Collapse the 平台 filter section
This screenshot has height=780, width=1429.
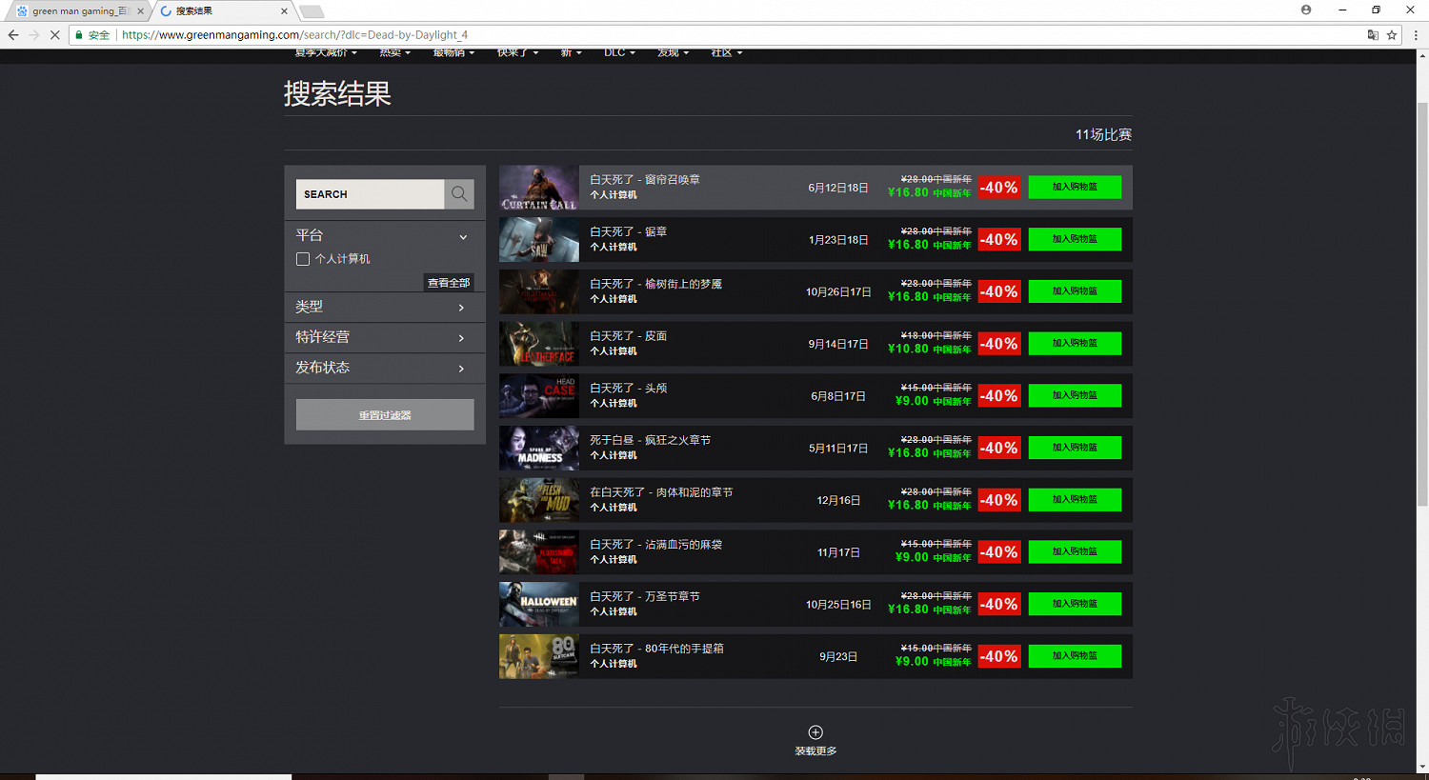463,236
